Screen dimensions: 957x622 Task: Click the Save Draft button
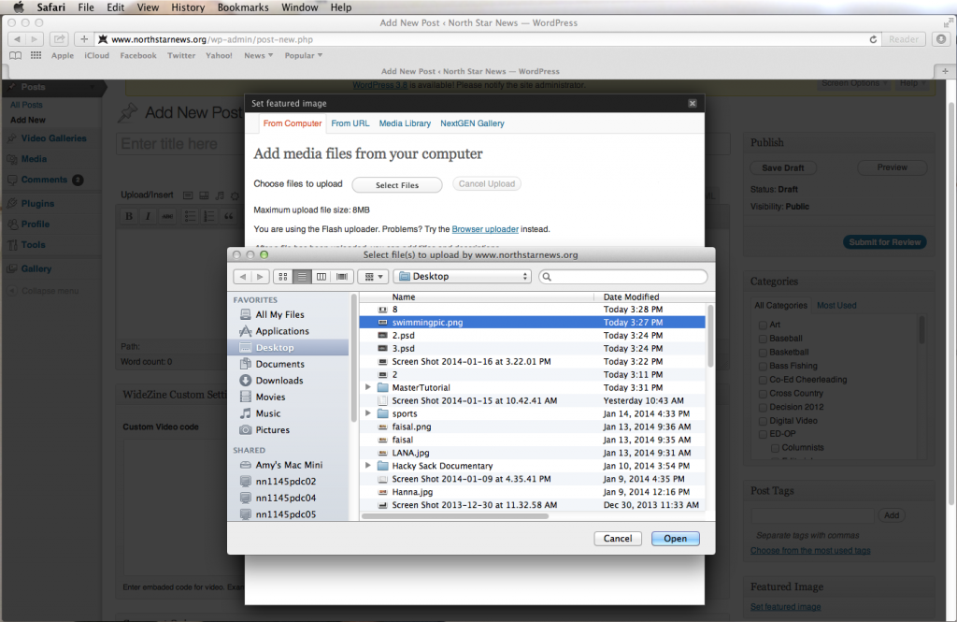click(x=783, y=168)
